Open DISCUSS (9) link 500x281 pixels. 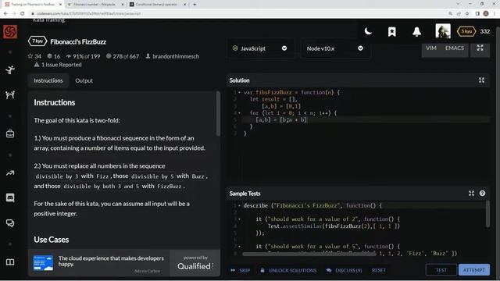345,270
